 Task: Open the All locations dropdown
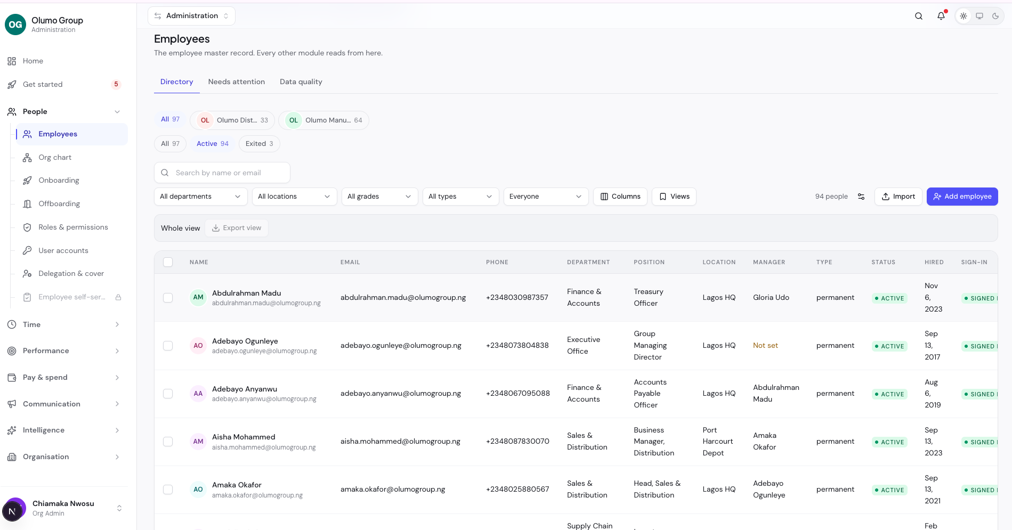pos(295,197)
